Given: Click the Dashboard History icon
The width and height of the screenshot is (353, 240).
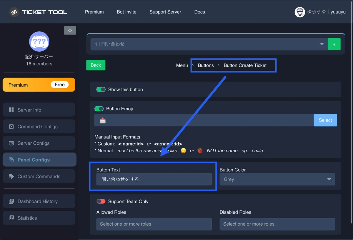Looking at the screenshot, I should click(11, 201).
